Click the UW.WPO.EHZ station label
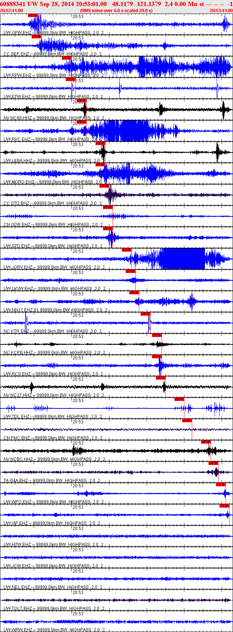Screen dimensions: 233x632 click(x=17, y=502)
